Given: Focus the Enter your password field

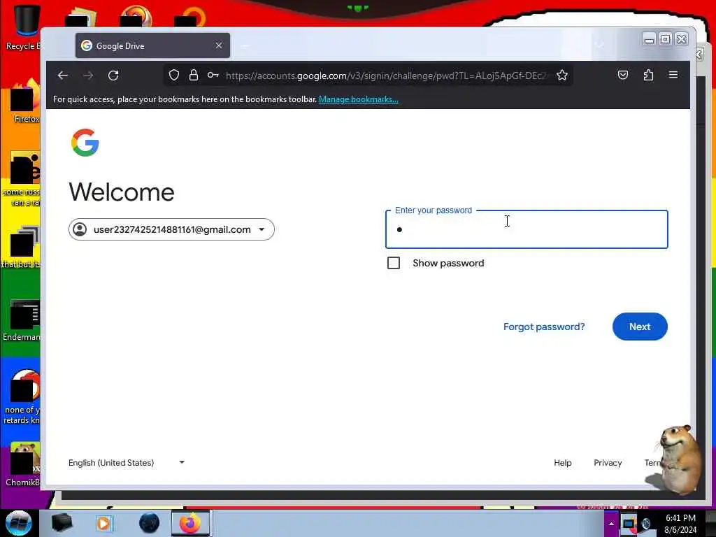Looking at the screenshot, I should pyautogui.click(x=527, y=229).
